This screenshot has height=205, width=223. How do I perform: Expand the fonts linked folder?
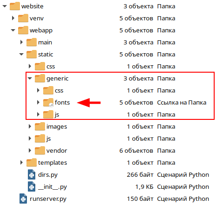(x=38, y=102)
